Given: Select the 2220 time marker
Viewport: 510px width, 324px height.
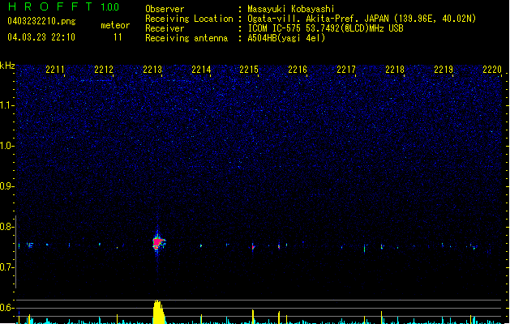Looking at the screenshot, I should [x=491, y=70].
